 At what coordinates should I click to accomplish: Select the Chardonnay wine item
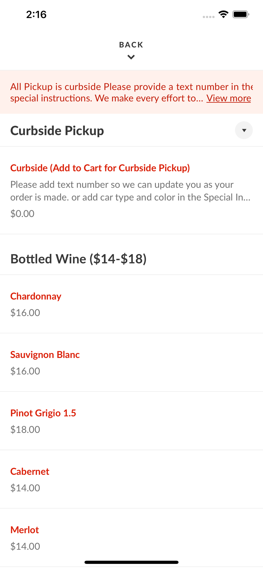(36, 296)
